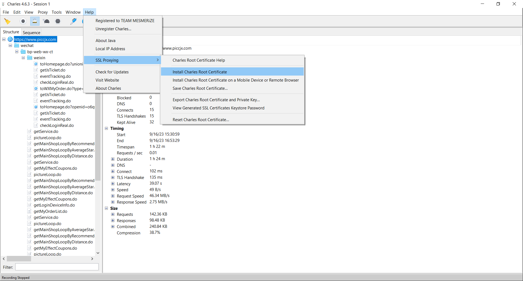Click the Compose pen icon

pos(73,21)
